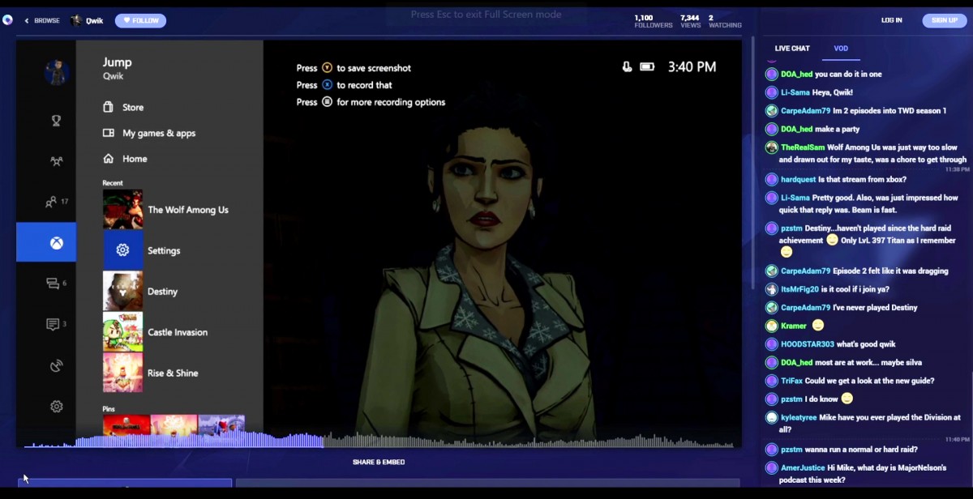The width and height of the screenshot is (973, 499).
Task: Click the "3:40 PM" clock text
Action: click(x=692, y=66)
